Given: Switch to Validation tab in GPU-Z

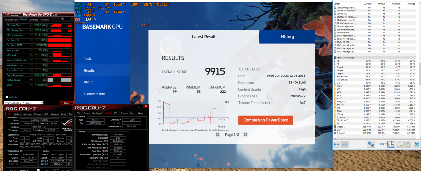Looking at the screenshot, I should click(45, 20).
